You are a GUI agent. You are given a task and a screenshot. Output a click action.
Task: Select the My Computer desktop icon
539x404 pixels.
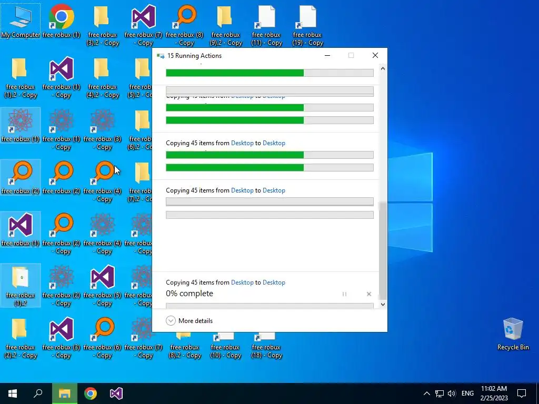[21, 21]
